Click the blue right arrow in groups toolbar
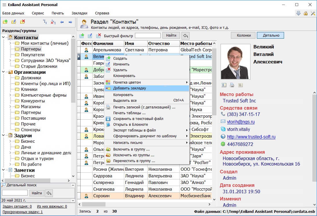Viewport: 317px width, 216px height. (70, 22)
